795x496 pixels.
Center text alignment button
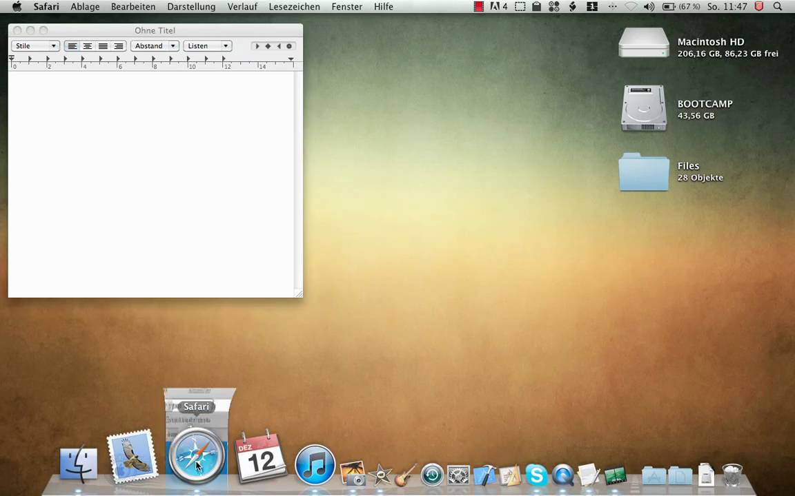pyautogui.click(x=88, y=46)
